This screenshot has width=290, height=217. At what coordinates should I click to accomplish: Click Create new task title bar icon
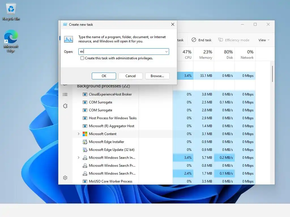pos(65,24)
